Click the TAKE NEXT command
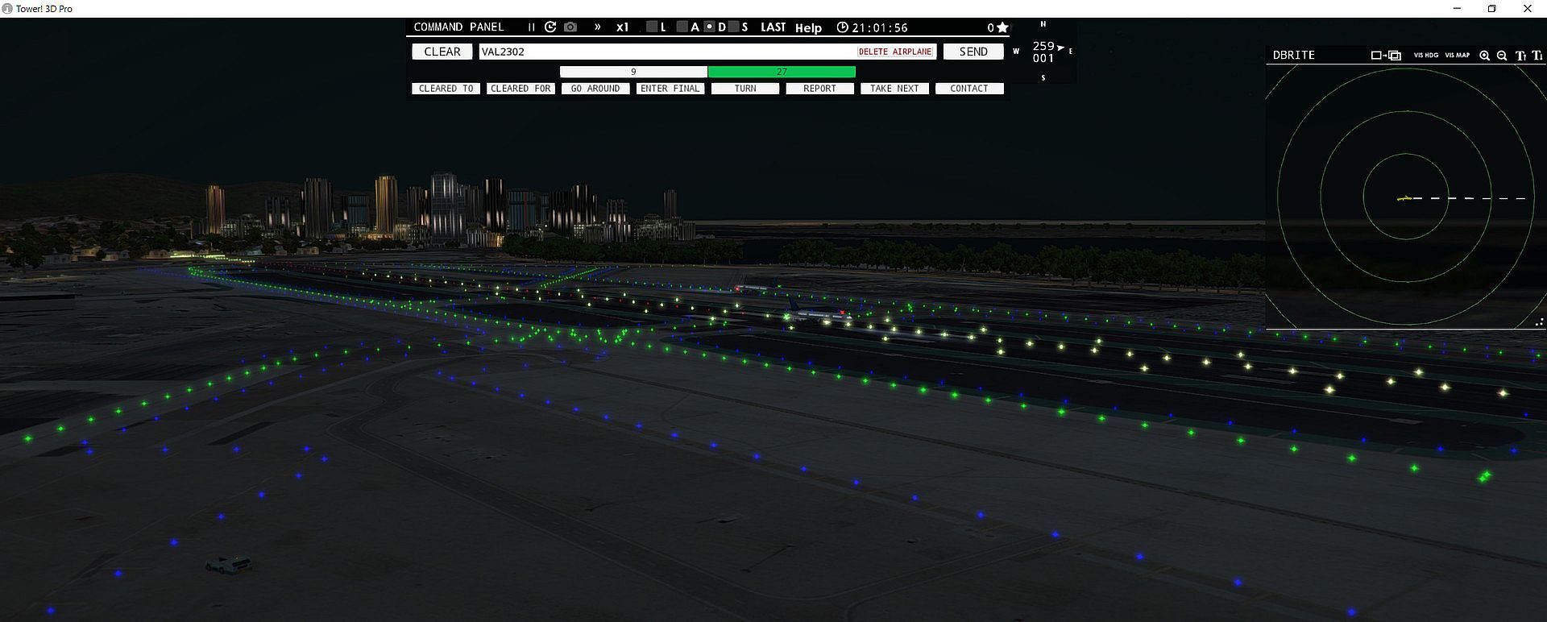Screen dimensions: 1547x622 point(894,89)
